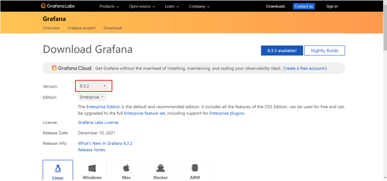Screen dimensions: 387x181
Task: Click the Version: label
Action: coord(51,86)
